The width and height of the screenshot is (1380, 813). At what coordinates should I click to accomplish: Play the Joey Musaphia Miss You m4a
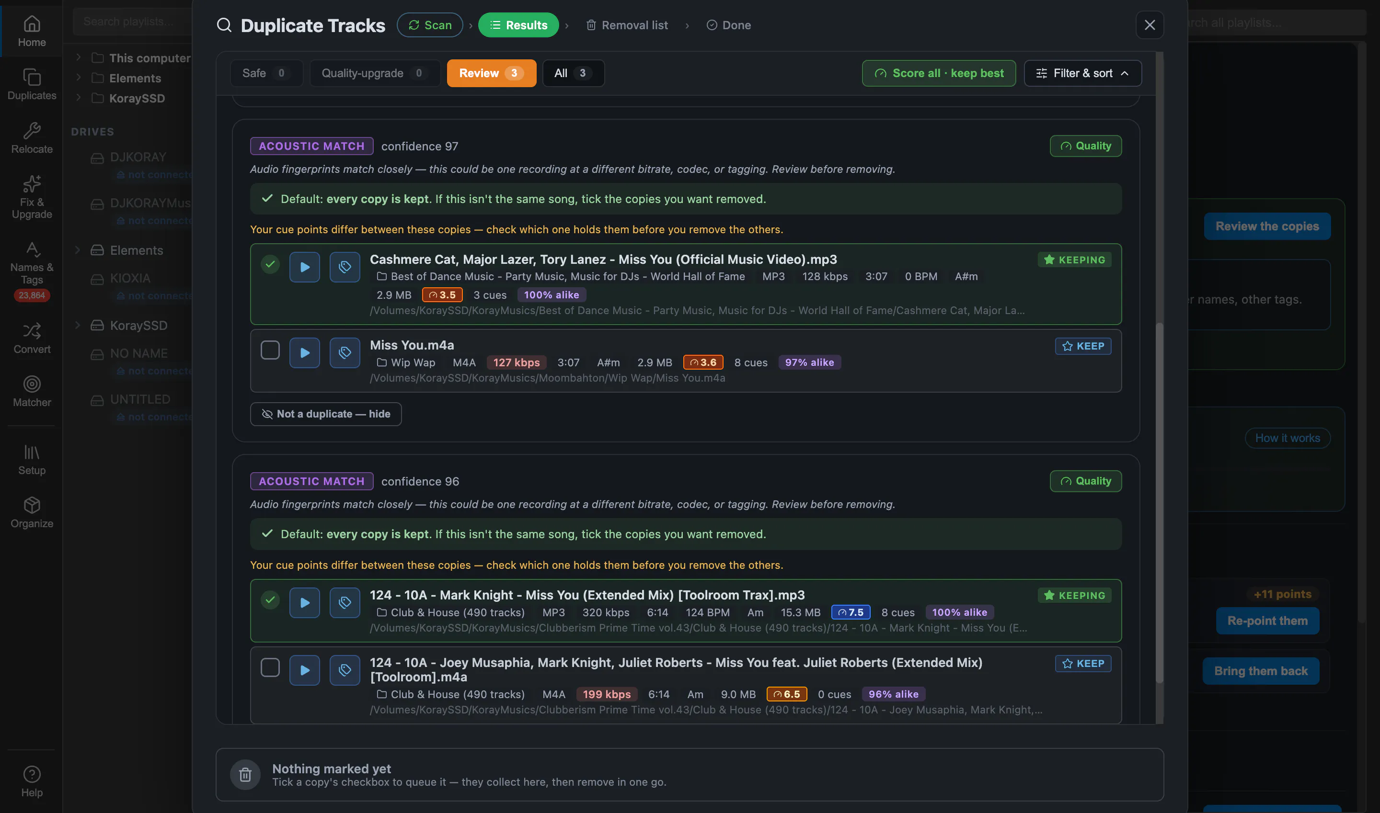coord(304,670)
